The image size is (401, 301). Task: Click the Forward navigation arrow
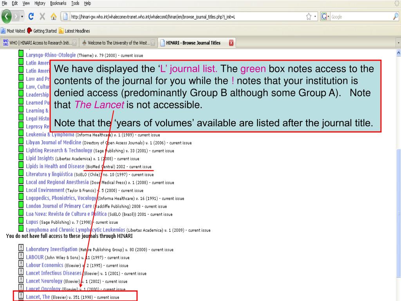click(x=16, y=16)
